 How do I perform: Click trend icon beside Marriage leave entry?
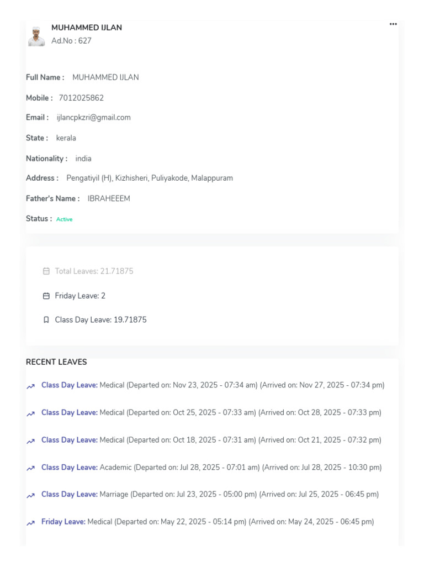click(x=31, y=496)
